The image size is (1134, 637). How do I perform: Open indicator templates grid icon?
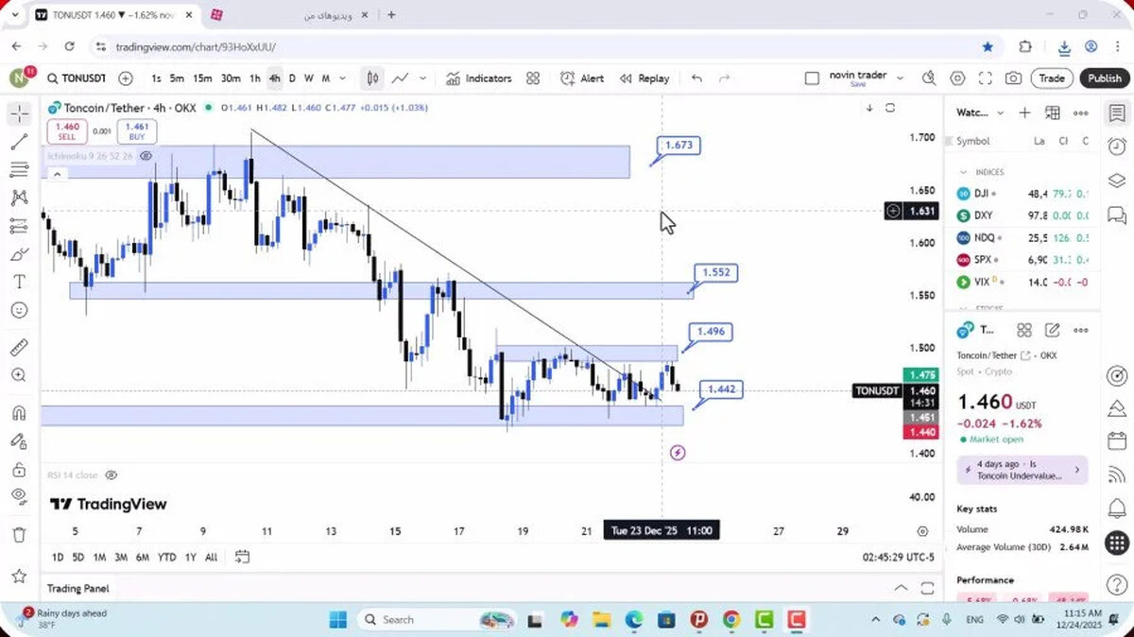533,78
